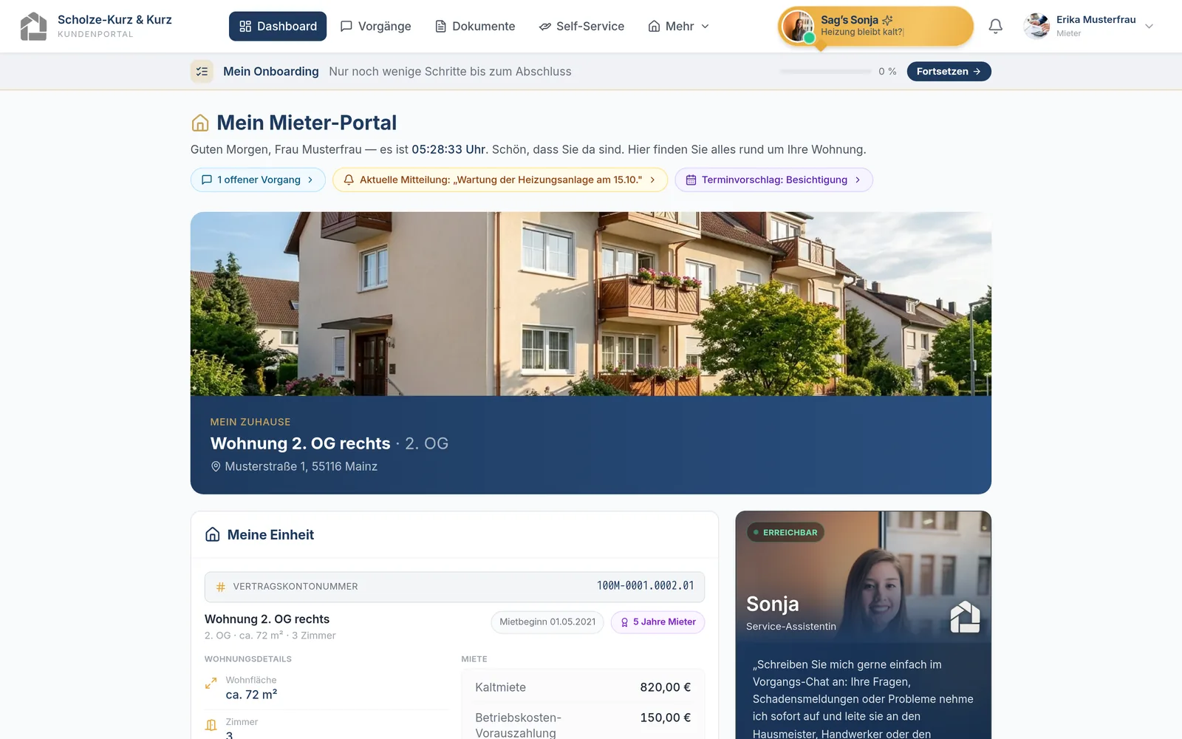
Task: Click Sonja's avatar in the Sag's Sonja pill
Action: (798, 27)
